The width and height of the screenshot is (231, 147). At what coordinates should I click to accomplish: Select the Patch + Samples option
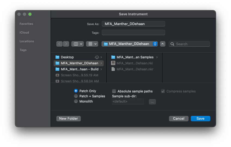(x=76, y=96)
